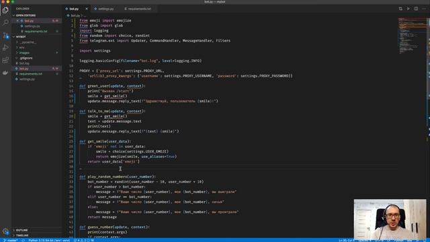Open the Docker view in activity bar

[x=5, y=73]
